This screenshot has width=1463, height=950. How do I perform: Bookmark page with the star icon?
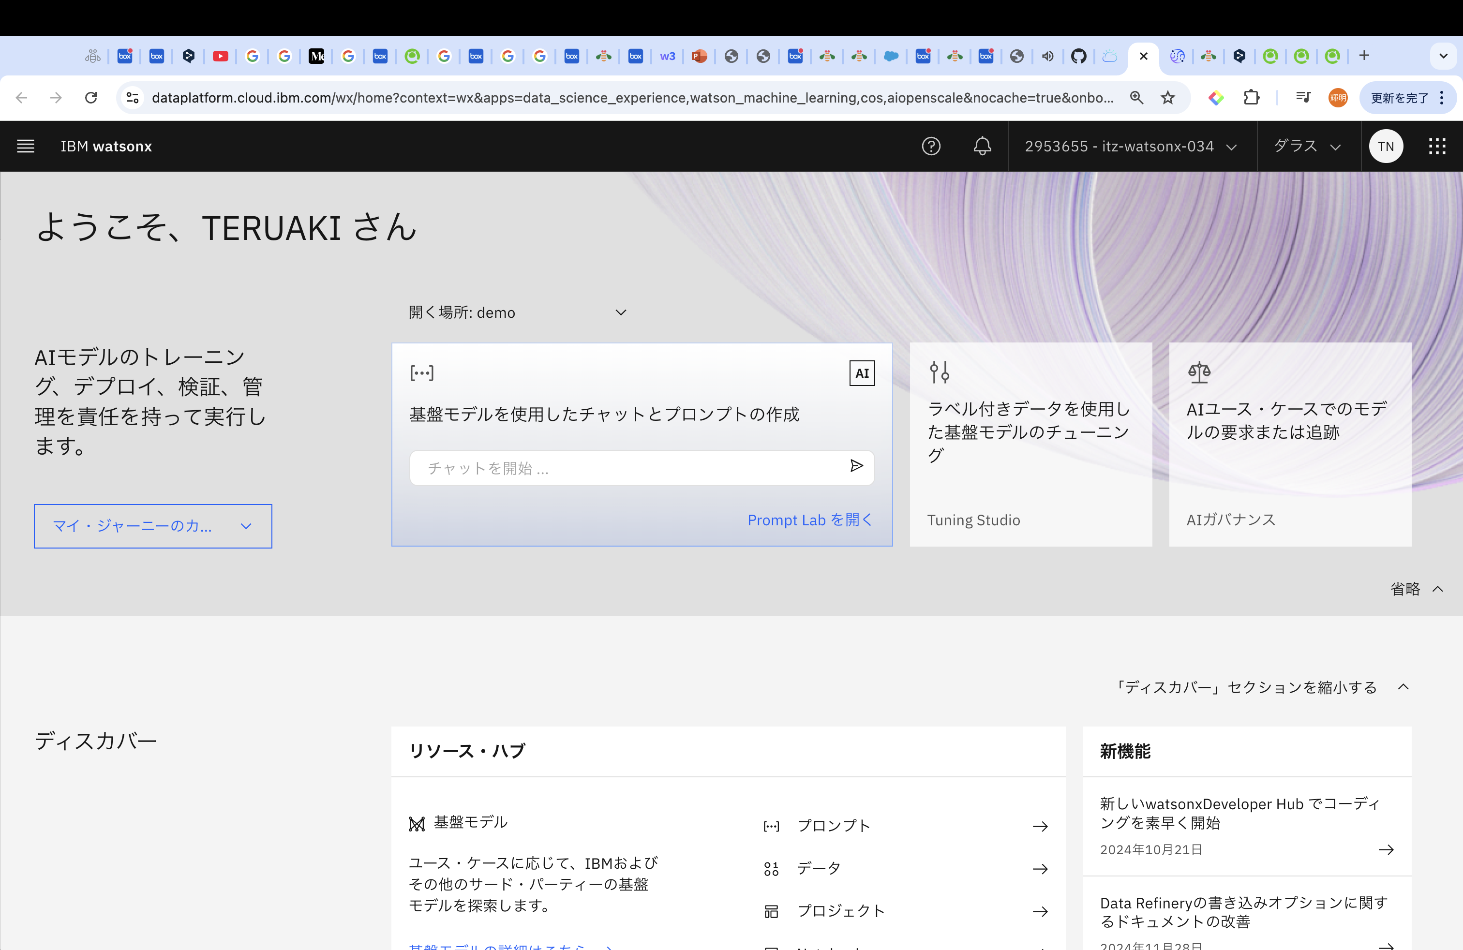[1167, 98]
